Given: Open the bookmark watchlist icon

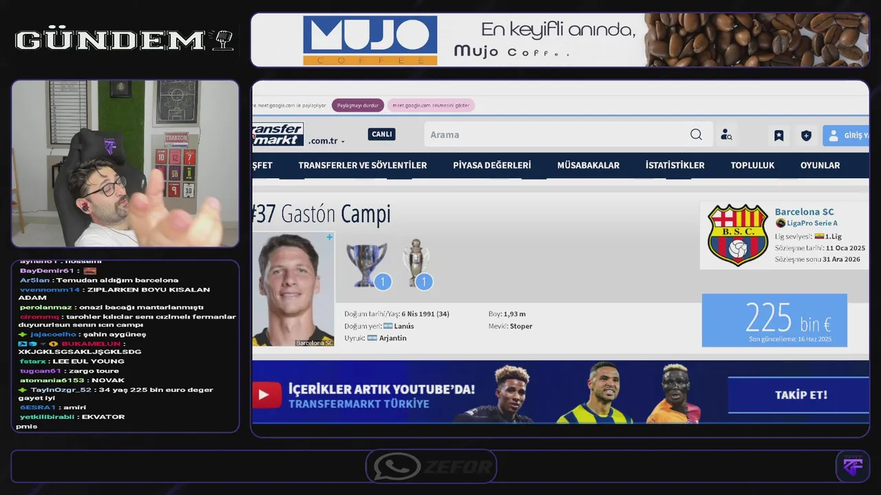Looking at the screenshot, I should pos(778,135).
